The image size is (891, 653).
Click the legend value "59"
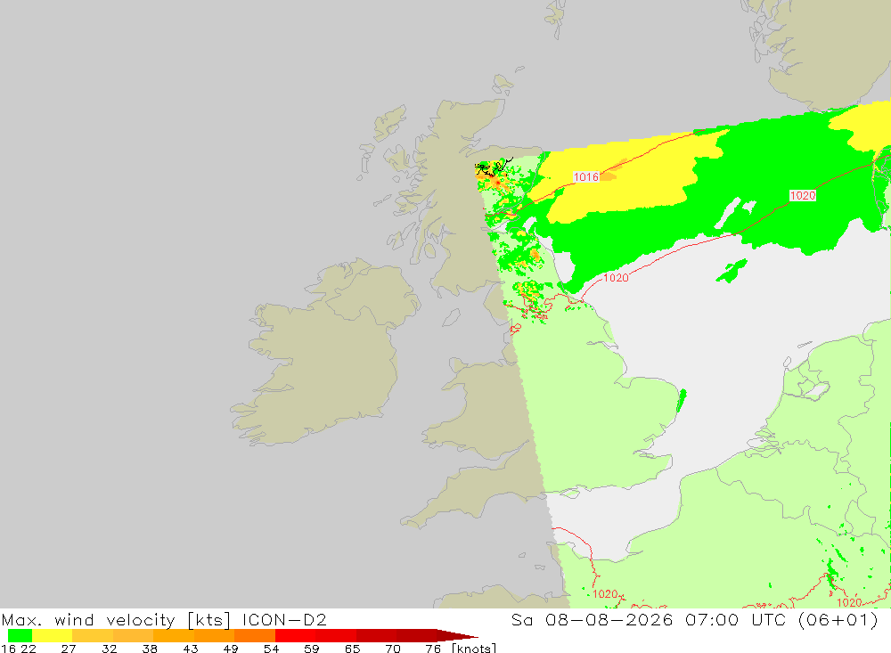[312, 649]
